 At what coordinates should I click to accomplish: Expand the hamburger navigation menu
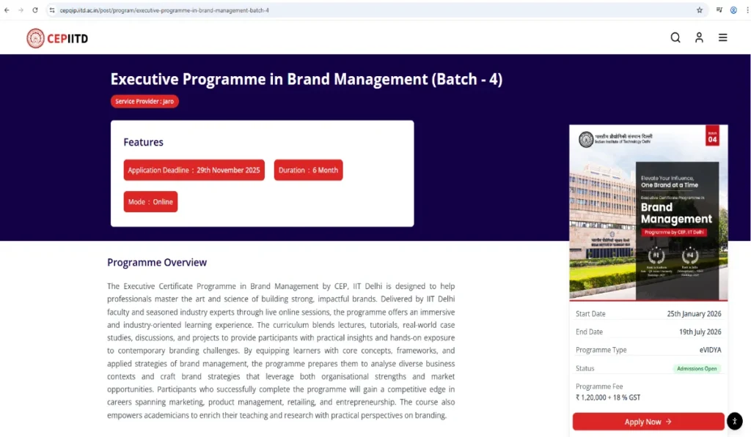click(x=723, y=38)
